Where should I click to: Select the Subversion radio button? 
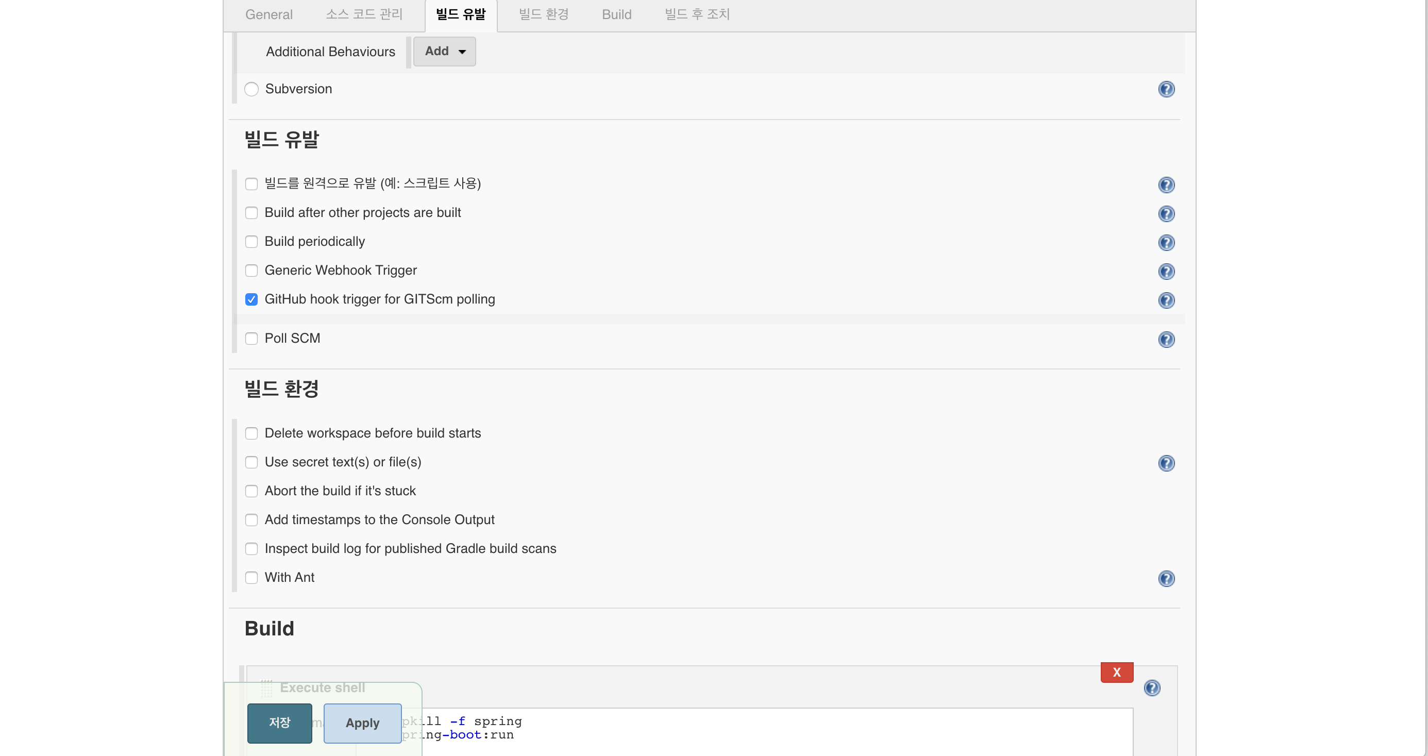click(x=251, y=89)
